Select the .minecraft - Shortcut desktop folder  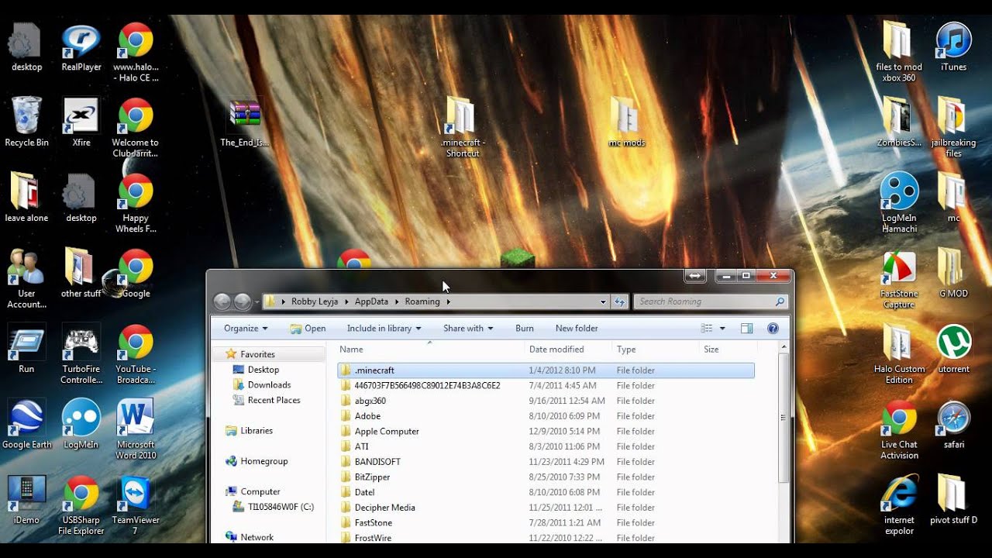[462, 127]
